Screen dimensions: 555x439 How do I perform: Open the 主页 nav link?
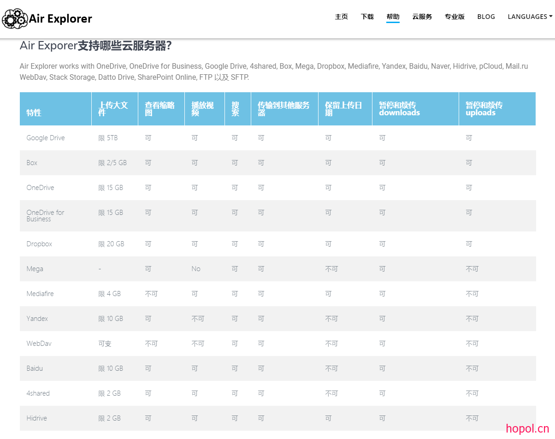coord(342,17)
